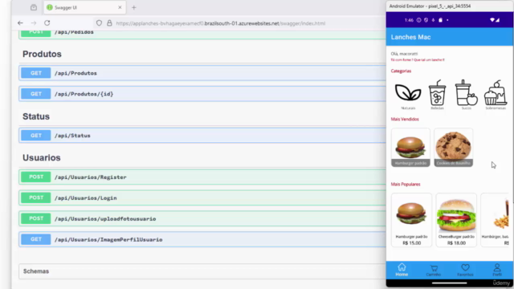Open the Perfil user tab
The width and height of the screenshot is (514, 289).
click(x=497, y=270)
